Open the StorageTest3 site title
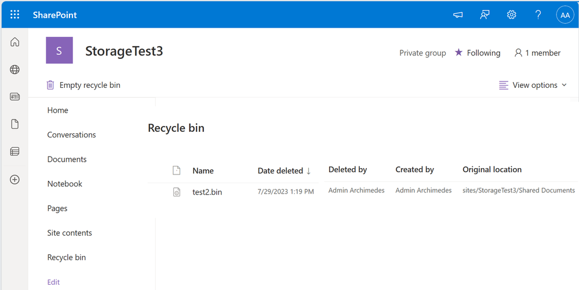Screen dimensions: 579x290 point(124,51)
